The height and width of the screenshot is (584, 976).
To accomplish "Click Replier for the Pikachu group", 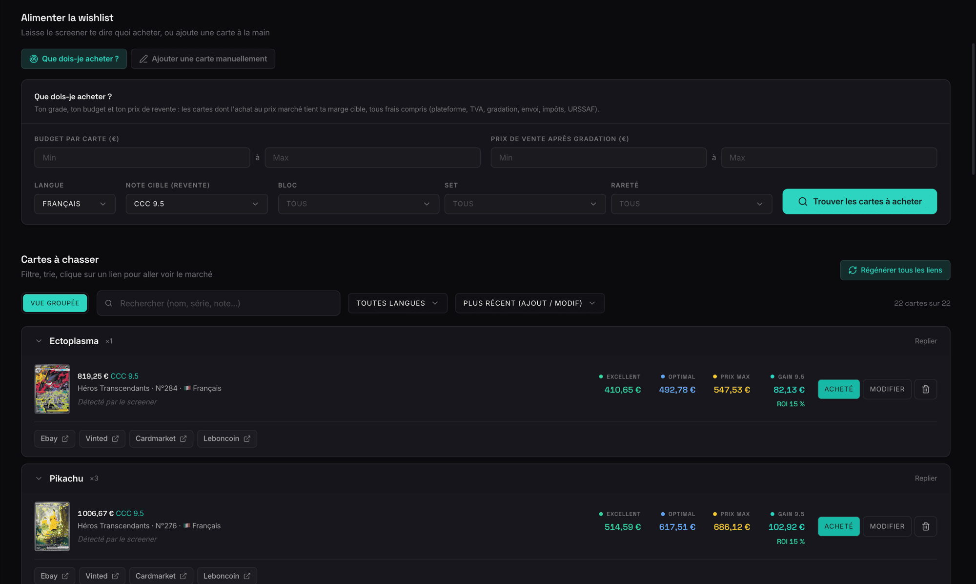I will [926, 478].
